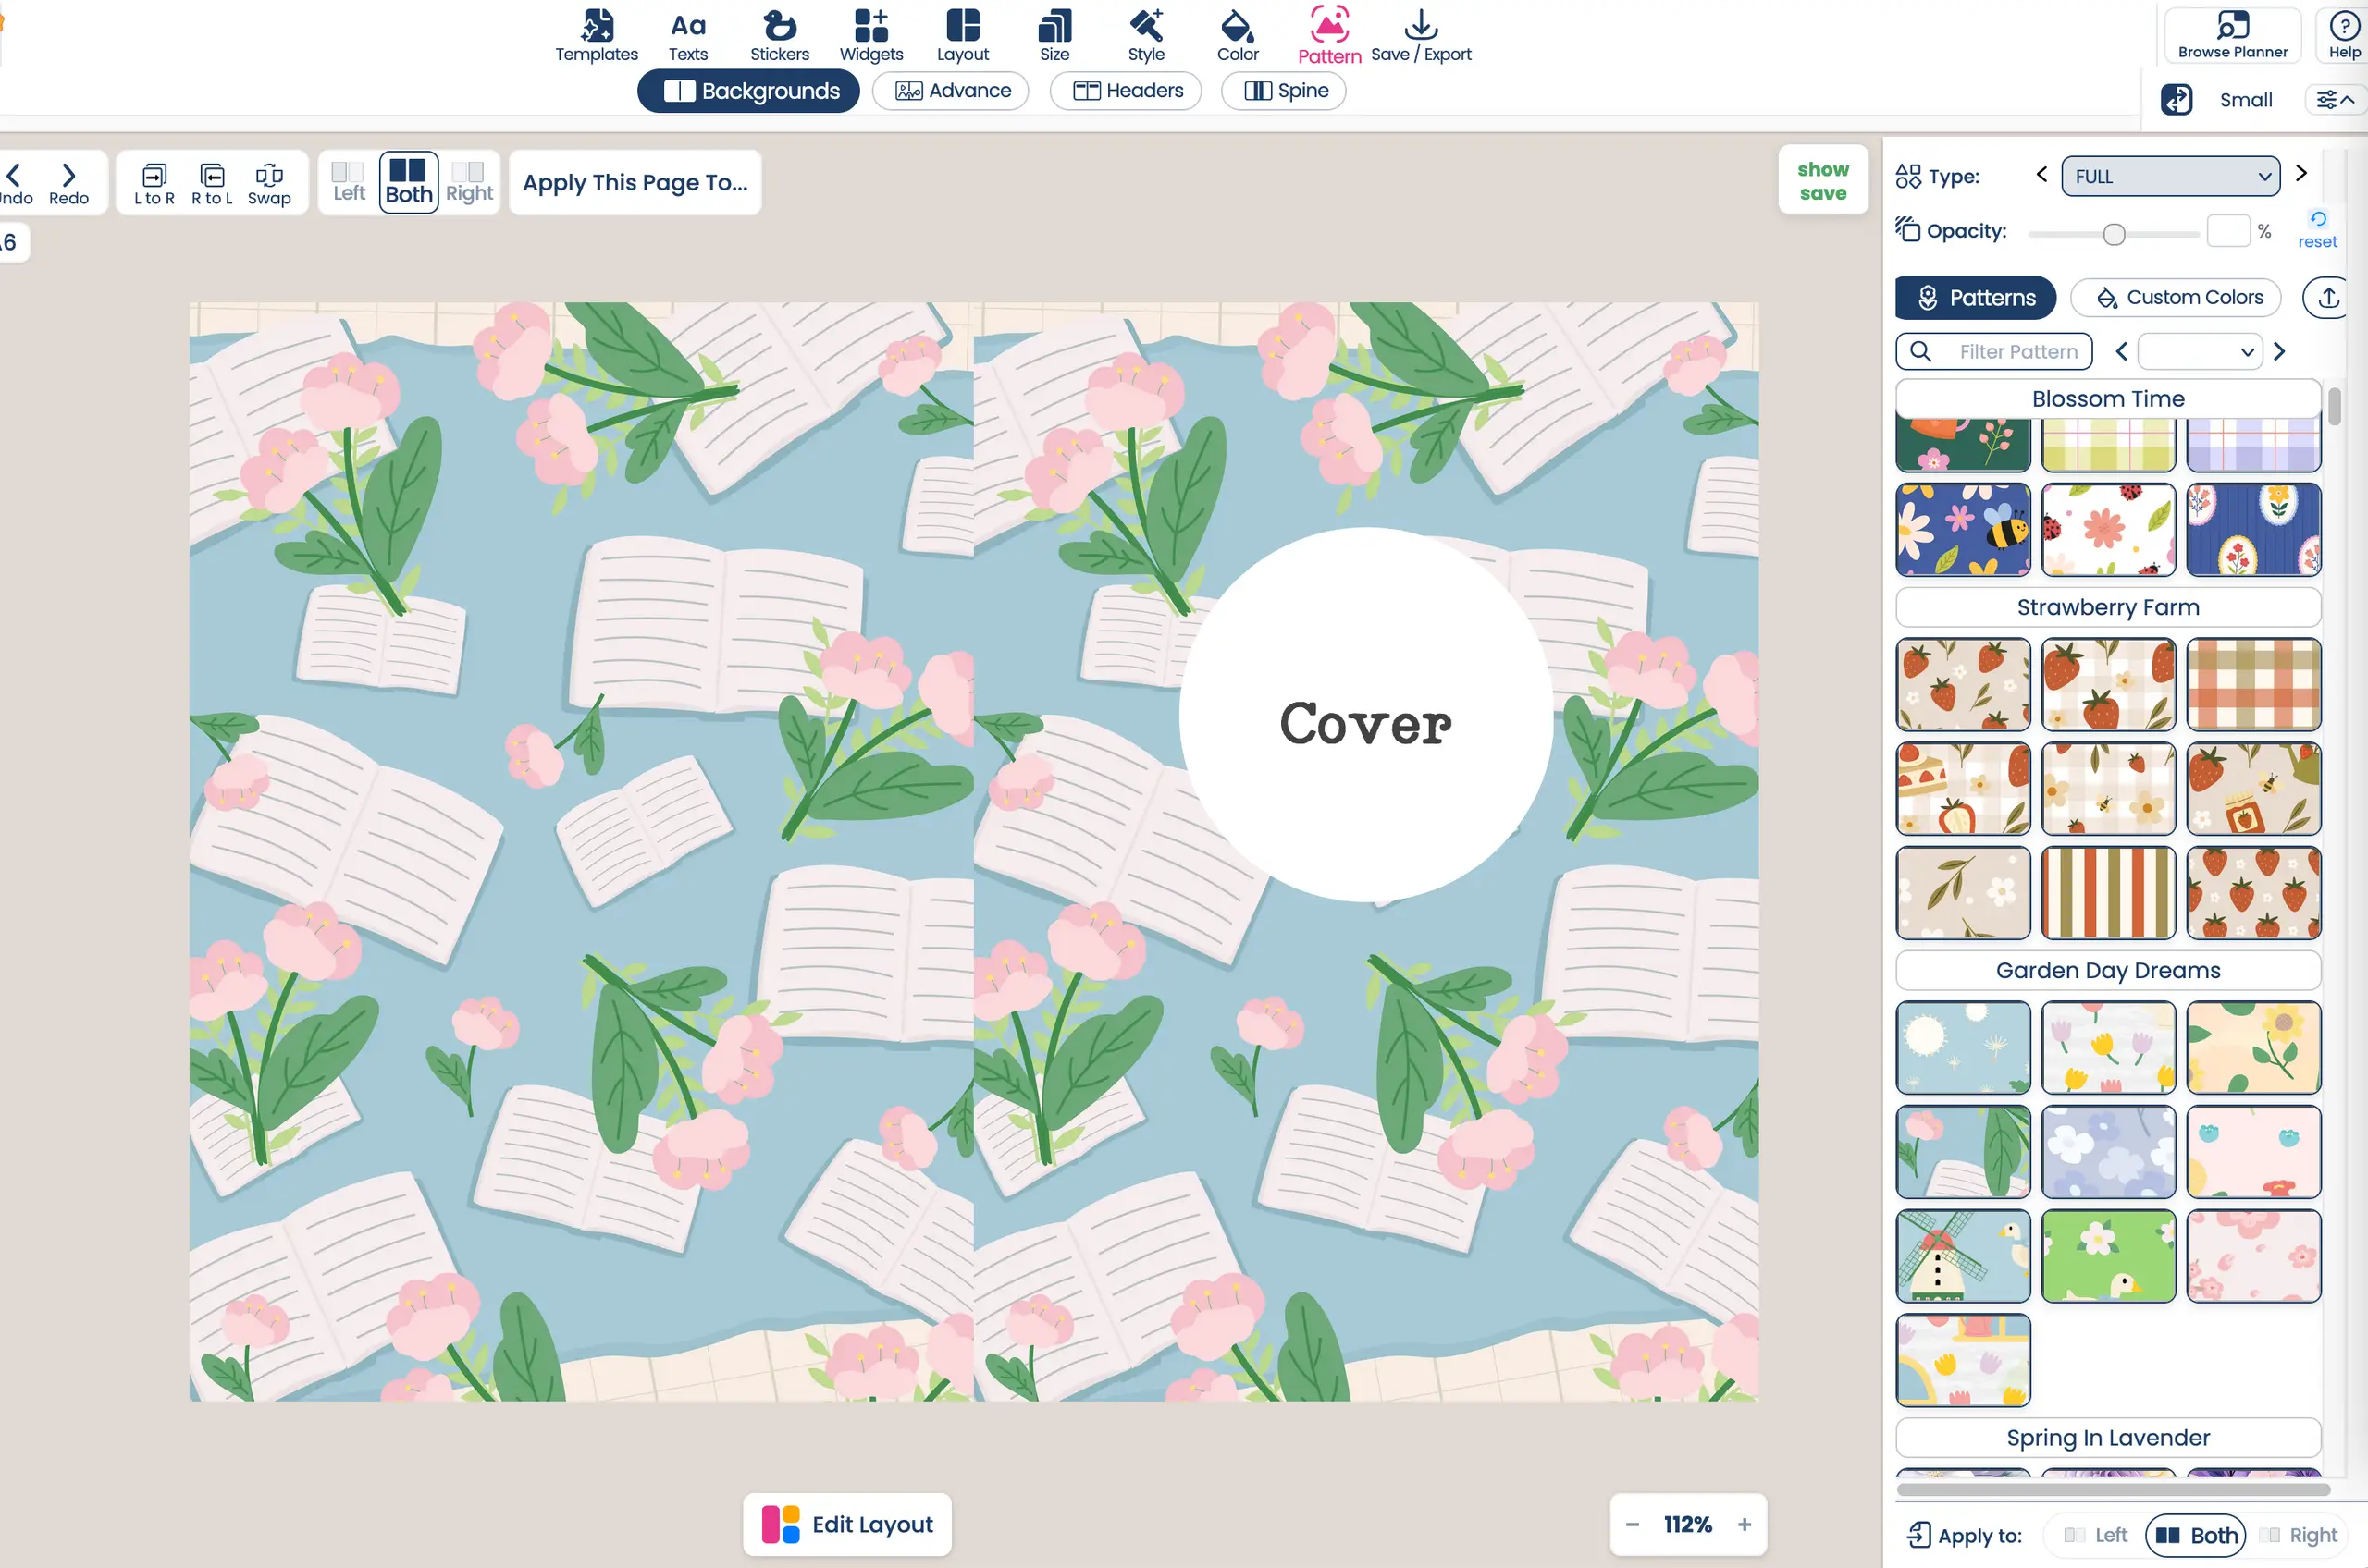2368x1568 pixels.
Task: Switch to the Custom Colors tab
Action: point(2175,298)
